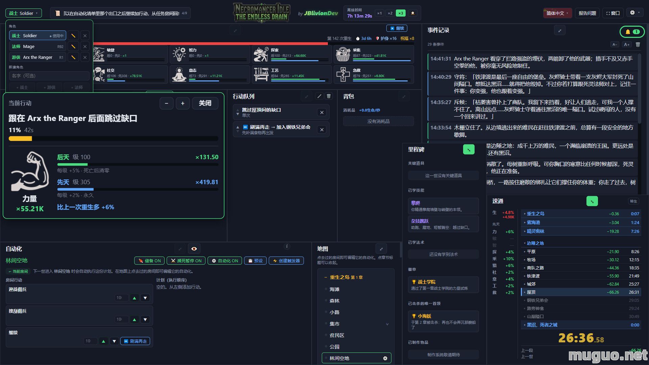The width and height of the screenshot is (649, 365).
Task: Switch to the Mage character entry
Action: pyautogui.click(x=38, y=46)
